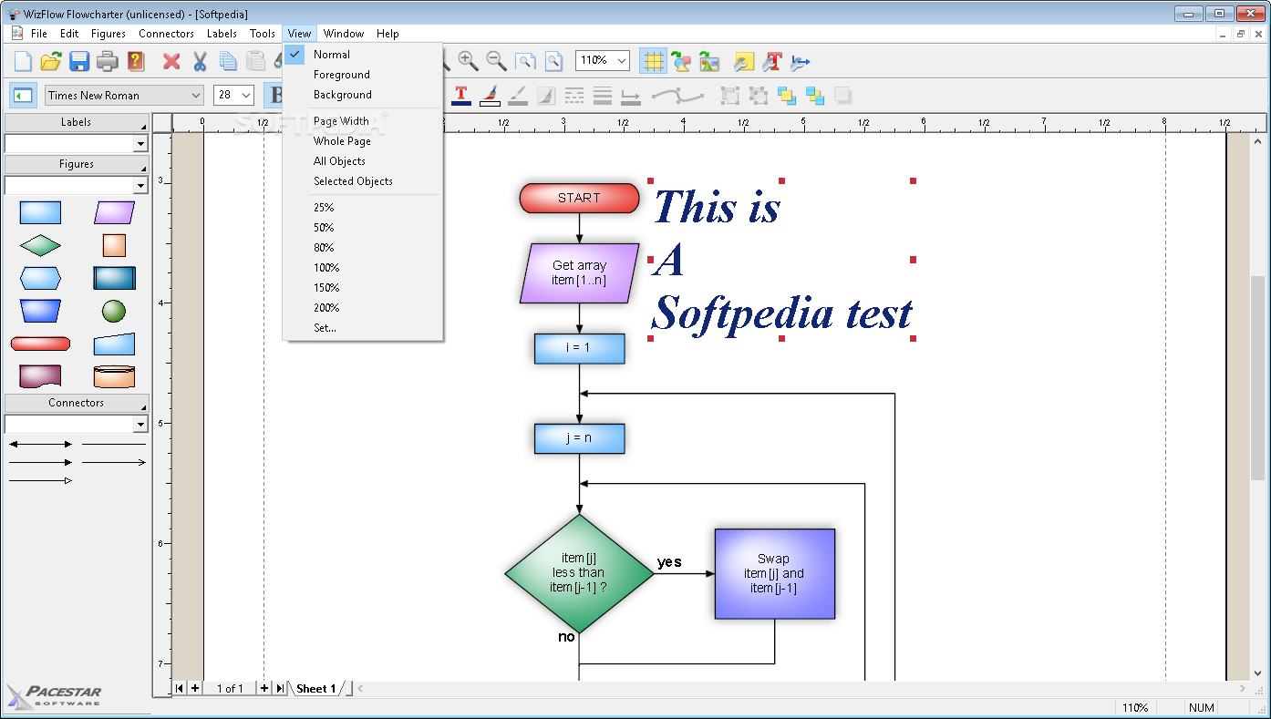Click the line thickness icon
Image resolution: width=1271 pixels, height=719 pixels.
[x=603, y=95]
